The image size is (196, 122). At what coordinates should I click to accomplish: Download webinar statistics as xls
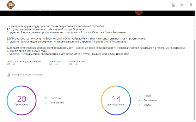click(14, 64)
